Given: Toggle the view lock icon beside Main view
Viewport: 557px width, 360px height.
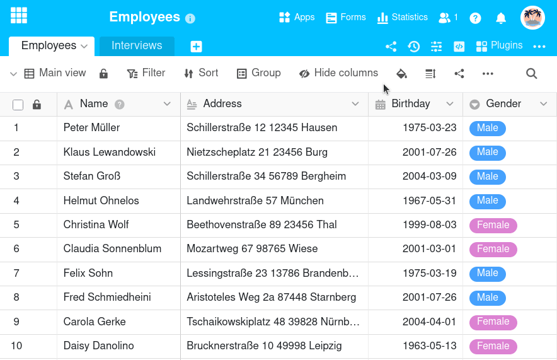Looking at the screenshot, I should (104, 74).
